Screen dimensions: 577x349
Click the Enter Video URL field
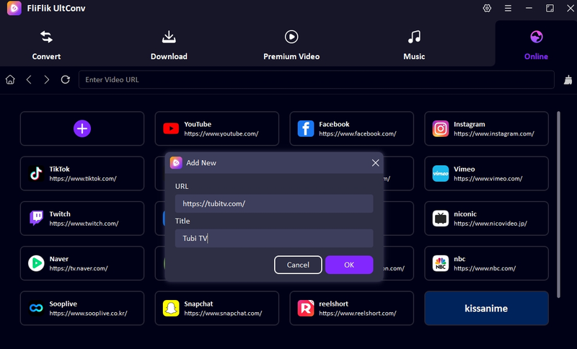[317, 79]
